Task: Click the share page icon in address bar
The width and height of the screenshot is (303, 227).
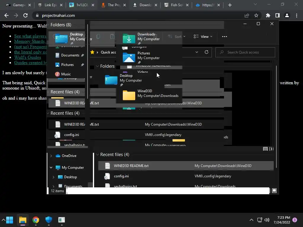Action: (247, 15)
